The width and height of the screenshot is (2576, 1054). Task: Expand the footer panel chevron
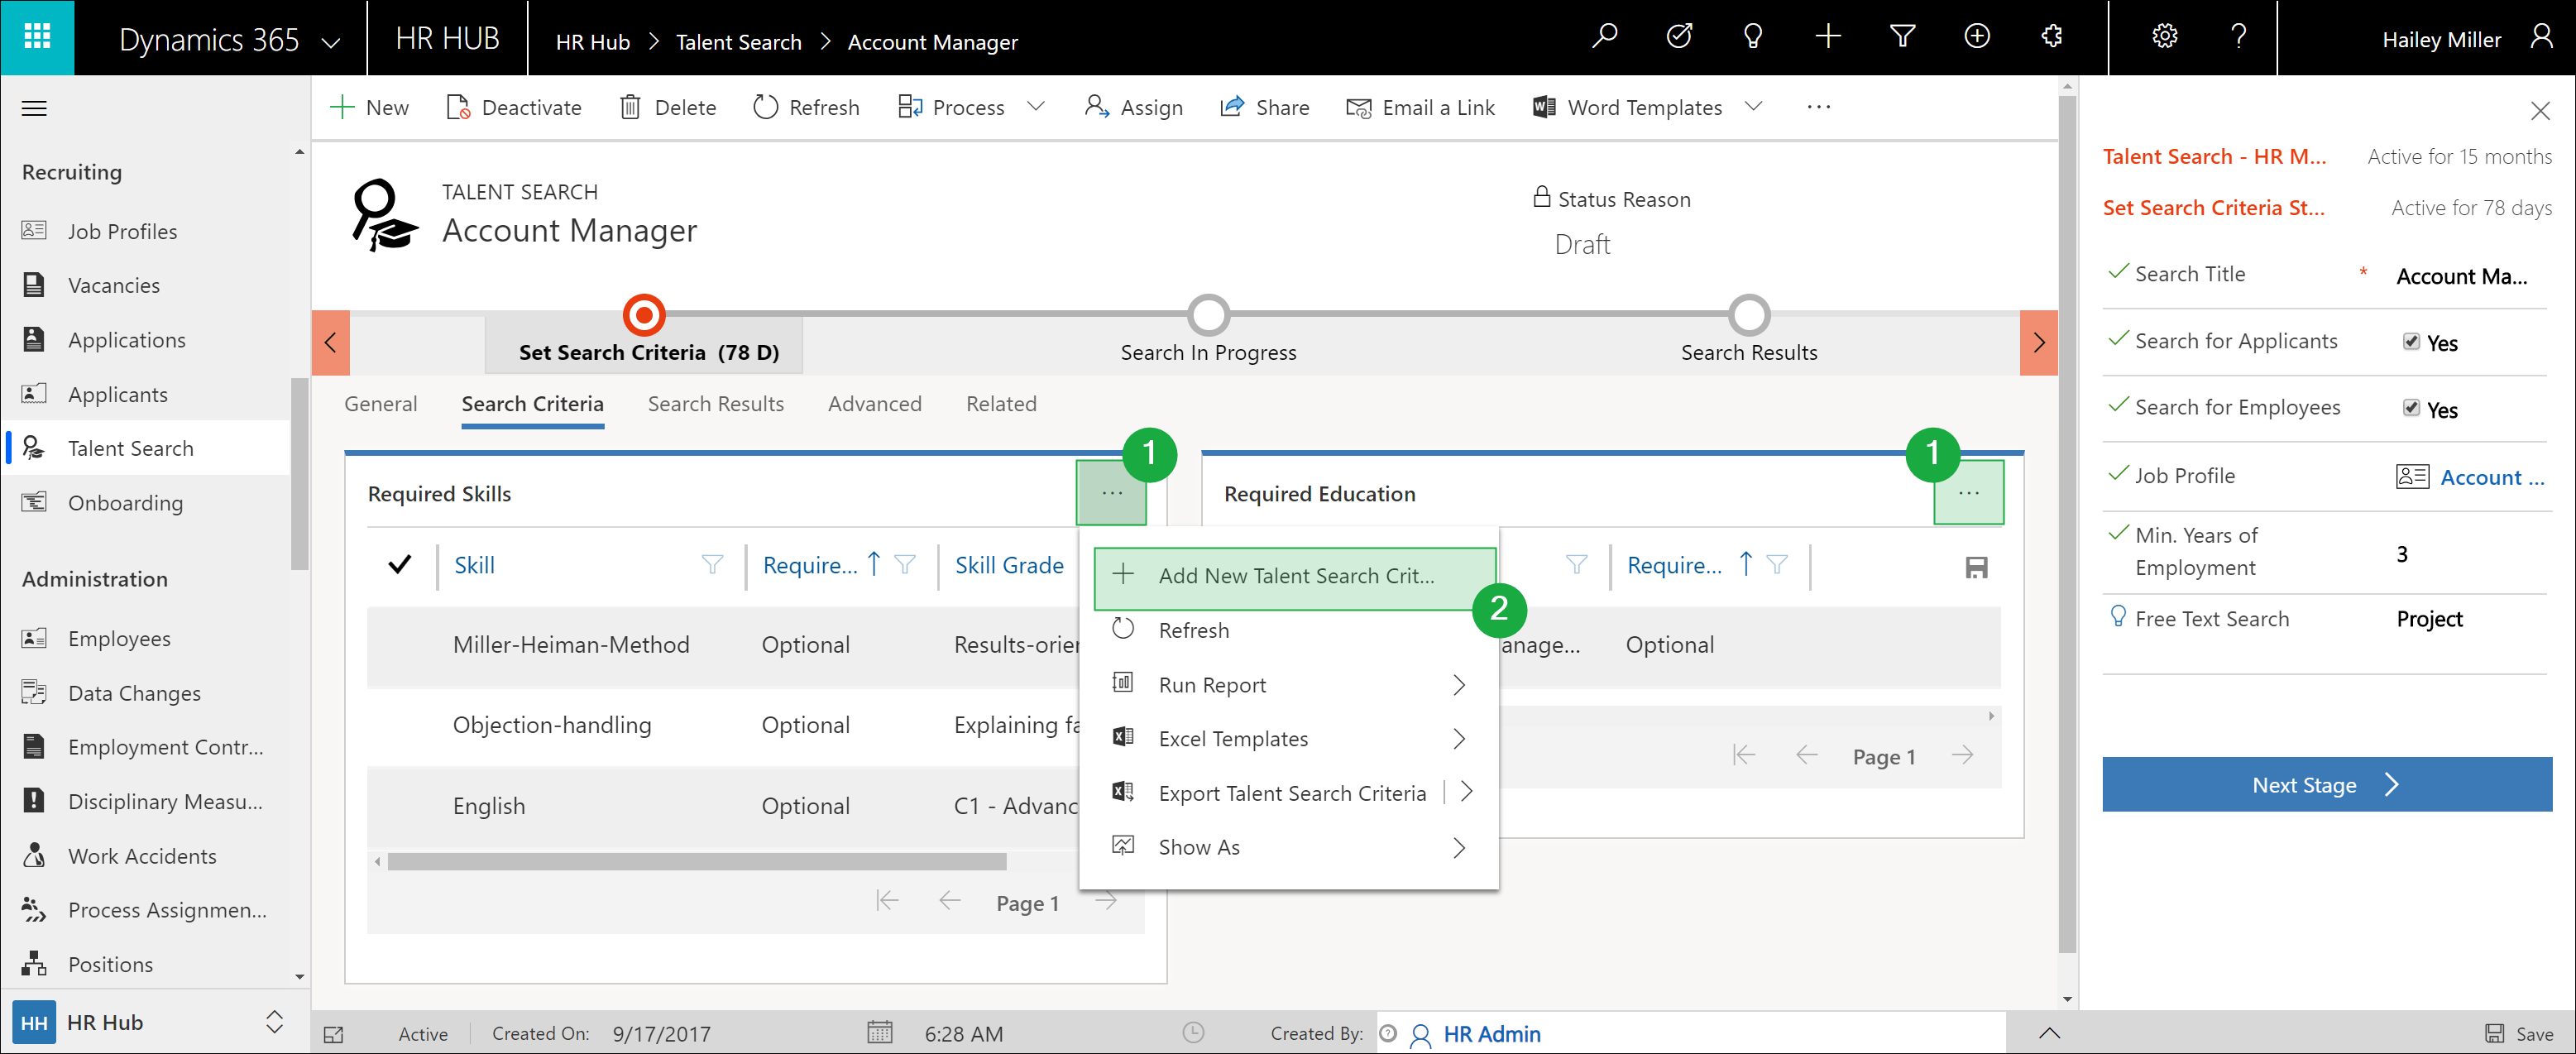point(2048,1033)
